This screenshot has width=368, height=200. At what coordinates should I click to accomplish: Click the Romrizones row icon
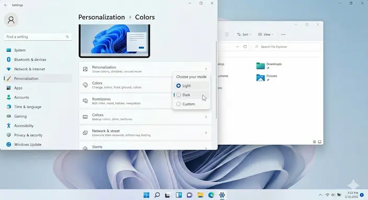pos(85,101)
